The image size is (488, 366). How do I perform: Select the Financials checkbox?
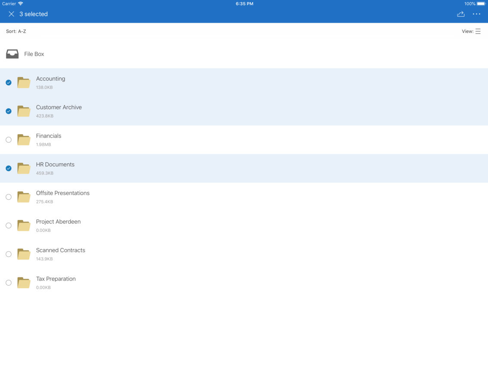(8, 140)
